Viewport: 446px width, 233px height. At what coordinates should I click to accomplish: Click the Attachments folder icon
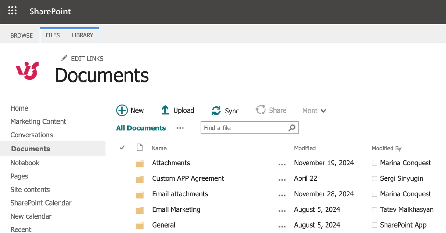140,164
